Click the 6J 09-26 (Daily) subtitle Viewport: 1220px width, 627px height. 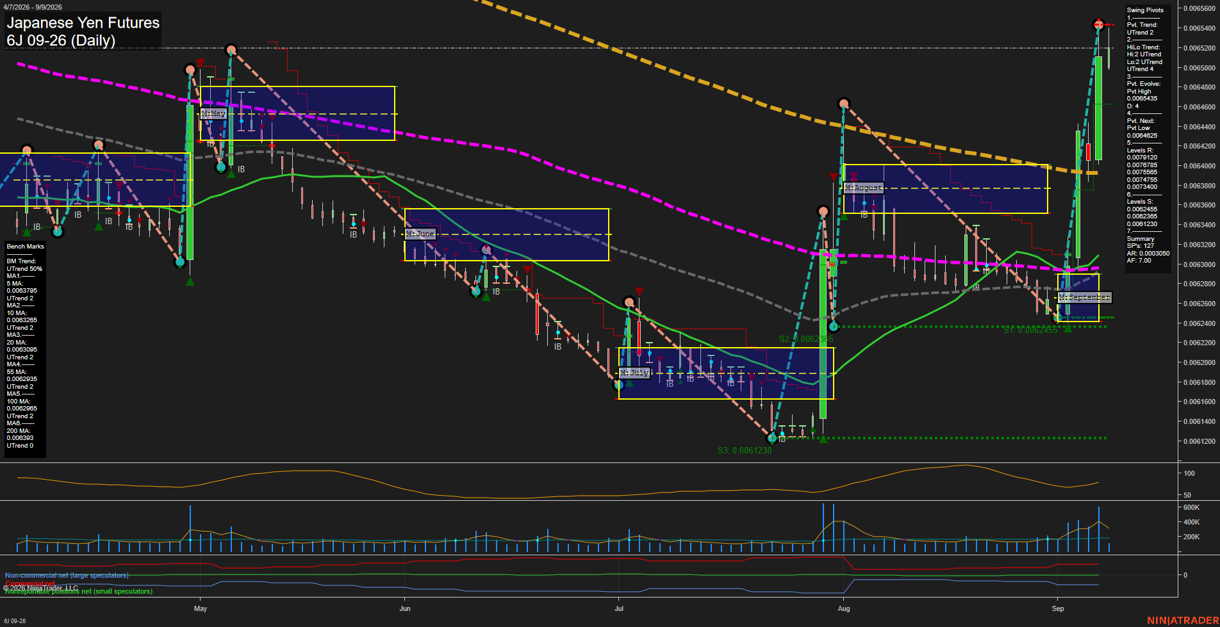(61, 40)
